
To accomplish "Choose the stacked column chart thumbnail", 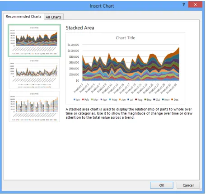I will pyautogui.click(x=34, y=106).
